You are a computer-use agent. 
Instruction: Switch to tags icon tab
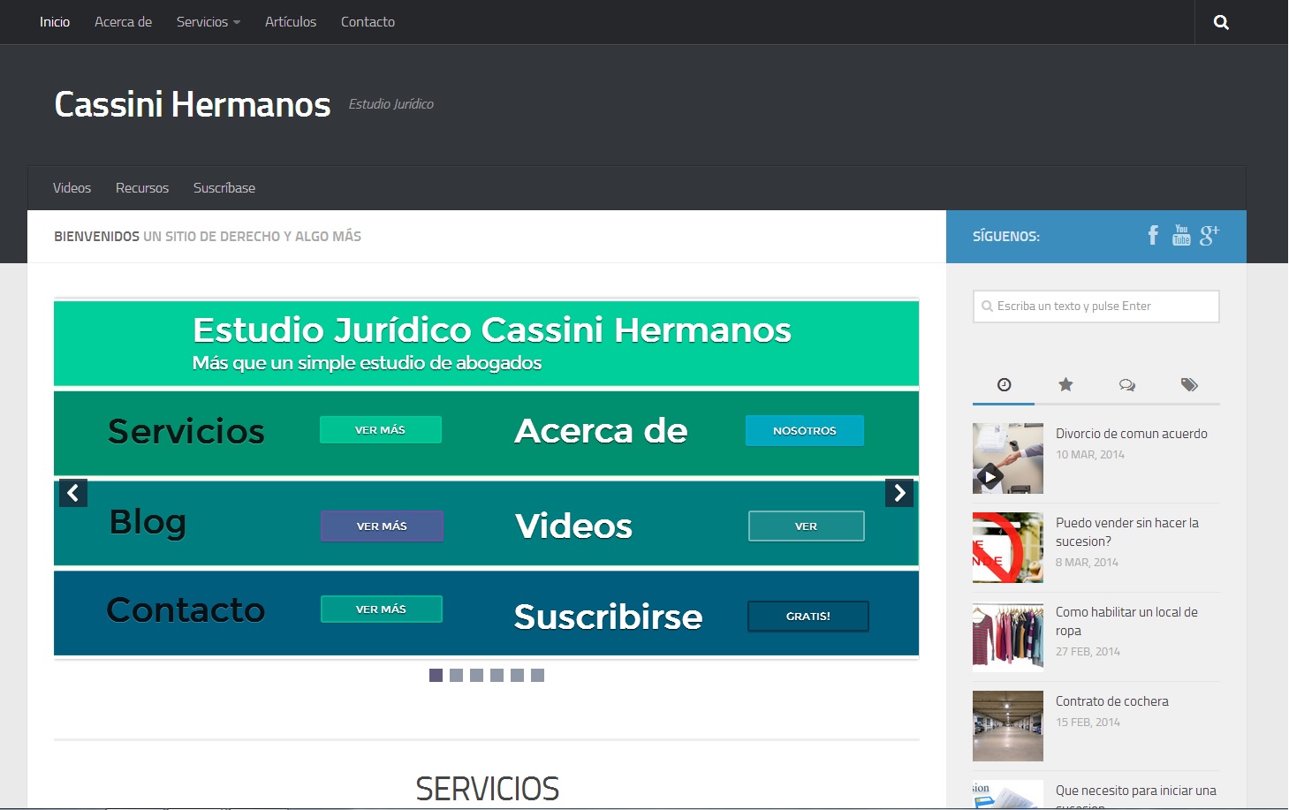pyautogui.click(x=1189, y=384)
